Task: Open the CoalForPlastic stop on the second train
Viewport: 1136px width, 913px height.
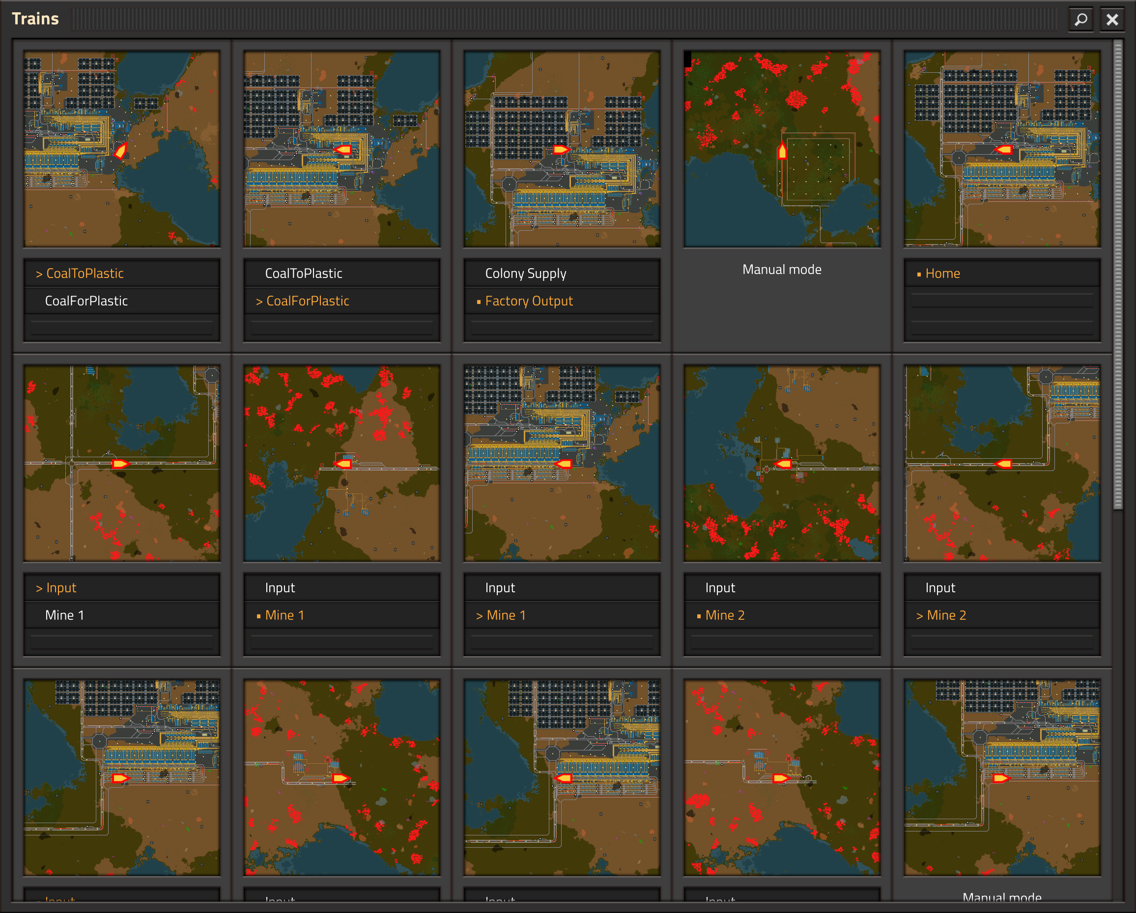Action: coord(342,301)
